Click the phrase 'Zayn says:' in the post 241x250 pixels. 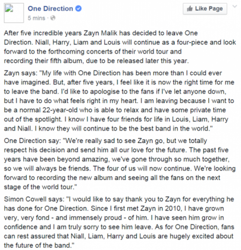click(x=21, y=73)
